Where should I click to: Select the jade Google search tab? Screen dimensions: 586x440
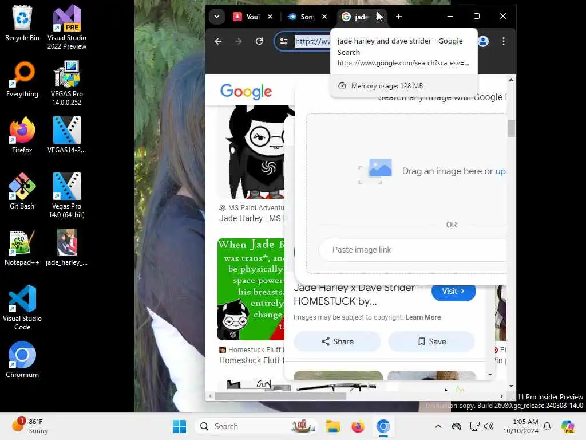357,17
